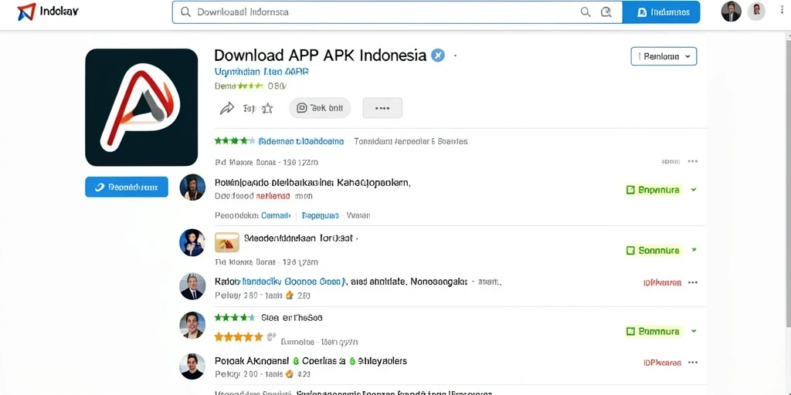
Task: Click the 'Rotknjoeado' review headline text
Action: pyautogui.click(x=312, y=182)
